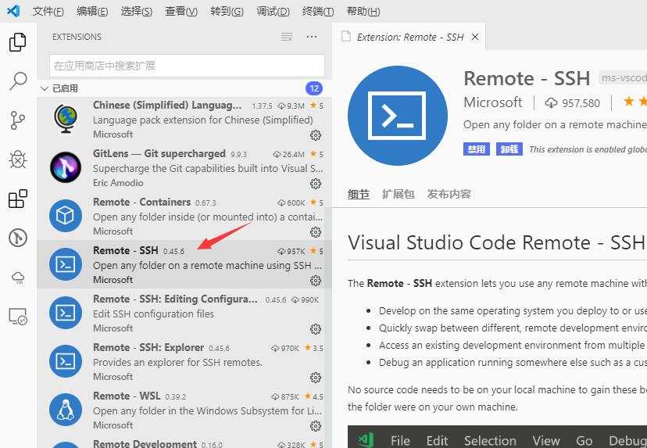The width and height of the screenshot is (647, 448).
Task: Select Remote - SSH: Editing Configuration row
Action: click(184, 313)
